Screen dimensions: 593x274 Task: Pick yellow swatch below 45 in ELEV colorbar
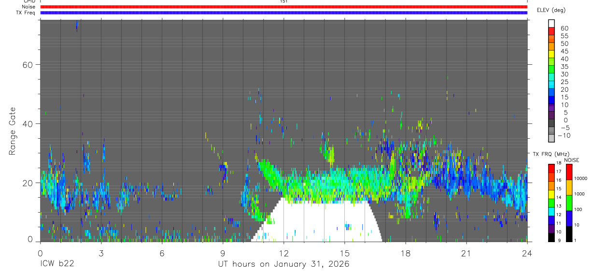click(551, 54)
